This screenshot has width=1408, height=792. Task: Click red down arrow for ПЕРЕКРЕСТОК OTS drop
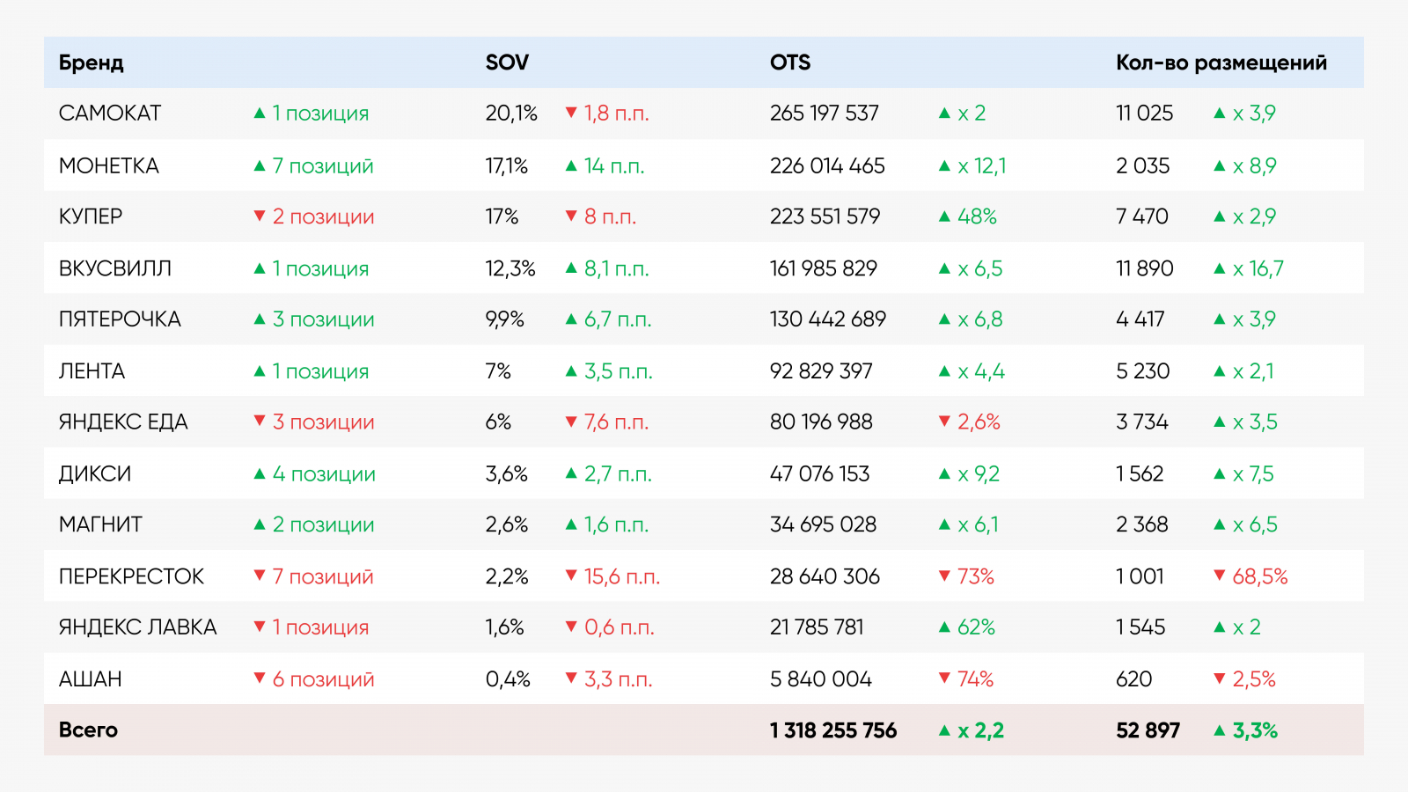(x=945, y=576)
